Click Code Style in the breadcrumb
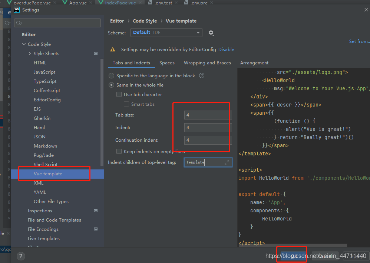 (145, 21)
